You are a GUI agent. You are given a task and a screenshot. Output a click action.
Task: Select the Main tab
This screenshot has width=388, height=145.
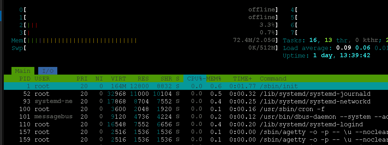click(23, 71)
